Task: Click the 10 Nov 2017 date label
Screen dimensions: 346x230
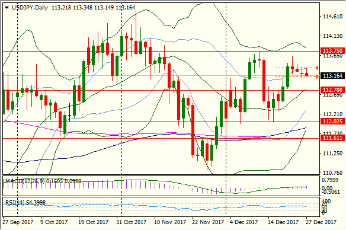Action: pyautogui.click(x=170, y=222)
